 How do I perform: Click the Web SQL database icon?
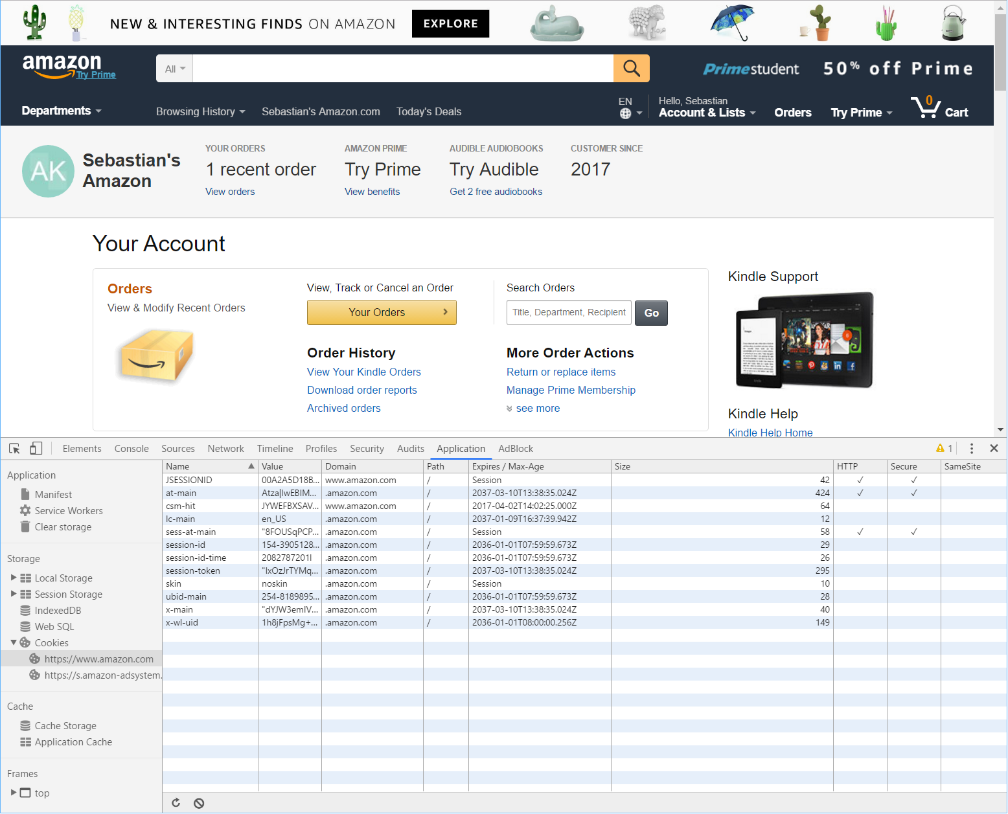[25, 626]
